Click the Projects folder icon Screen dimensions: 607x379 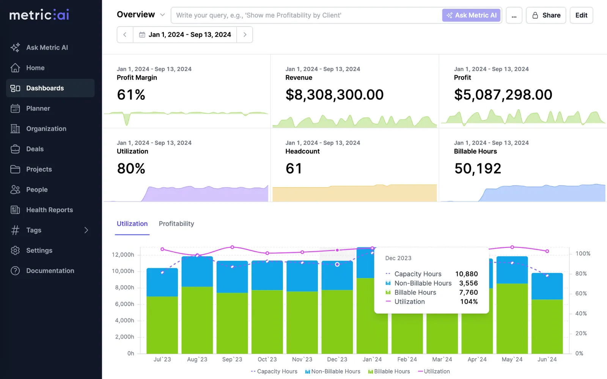[15, 169]
